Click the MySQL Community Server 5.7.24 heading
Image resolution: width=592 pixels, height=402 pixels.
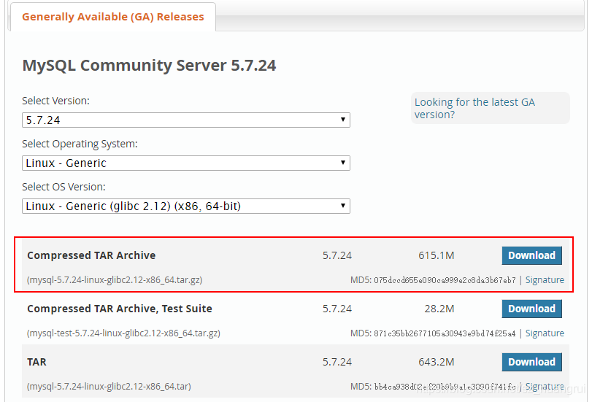click(x=149, y=66)
